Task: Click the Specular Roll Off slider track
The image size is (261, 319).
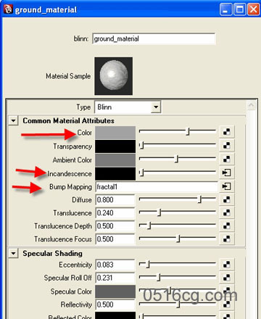Action: pyautogui.click(x=178, y=277)
